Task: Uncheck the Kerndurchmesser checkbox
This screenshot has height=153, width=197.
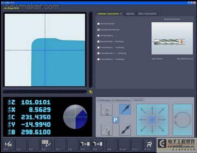Action: pos(98,30)
